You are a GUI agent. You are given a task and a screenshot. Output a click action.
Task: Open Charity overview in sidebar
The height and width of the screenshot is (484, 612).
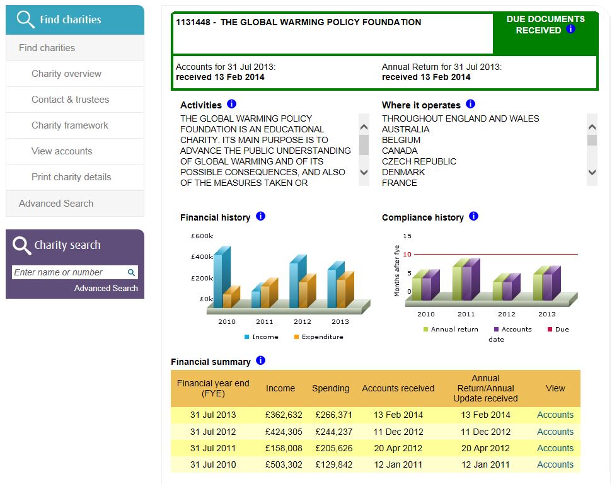click(66, 74)
